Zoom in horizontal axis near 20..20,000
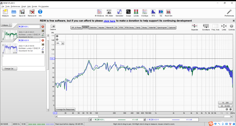This screenshot has height=126, width=236. 230,109
